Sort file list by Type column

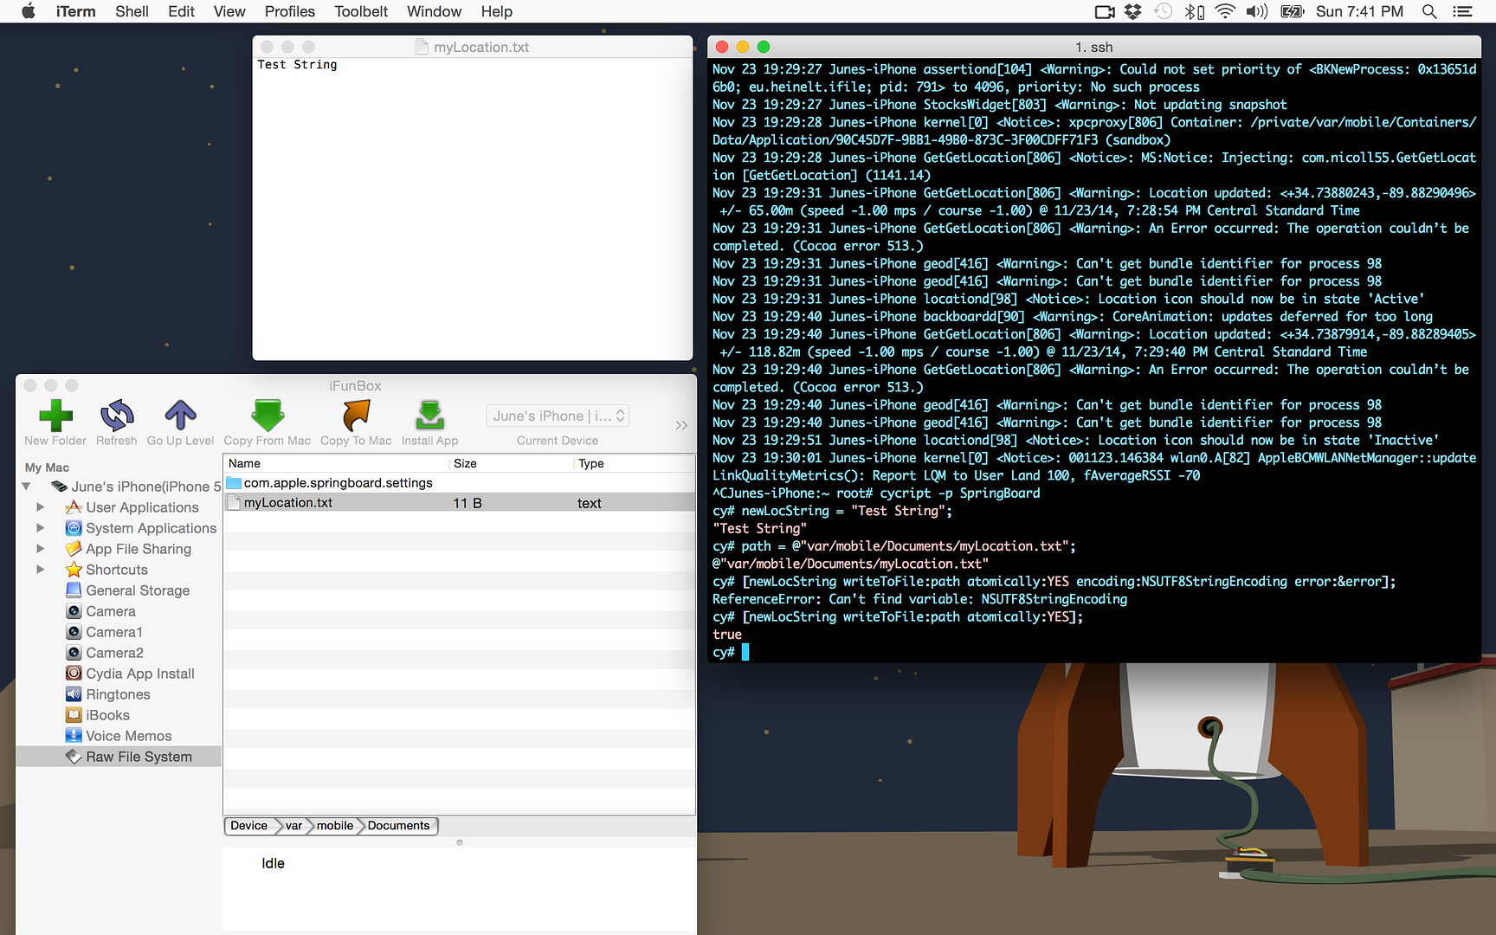click(634, 464)
